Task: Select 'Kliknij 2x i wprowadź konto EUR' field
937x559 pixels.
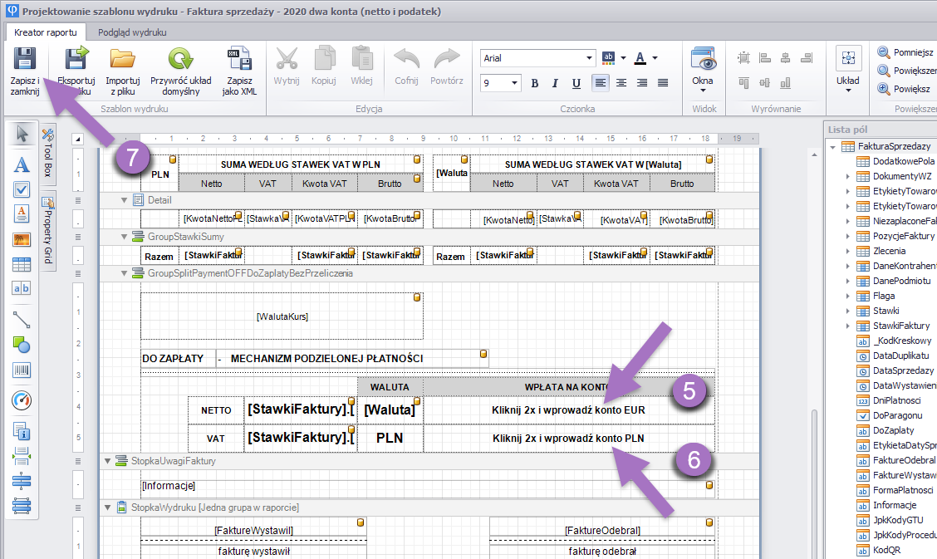Action: pos(568,410)
